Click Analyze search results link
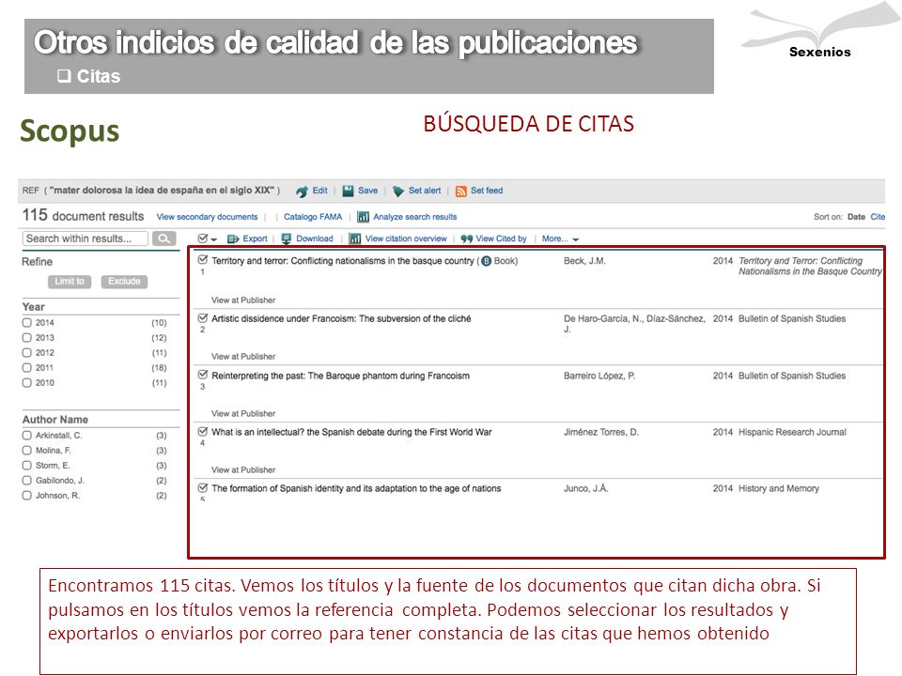This screenshot has height=676, width=902. 414,217
